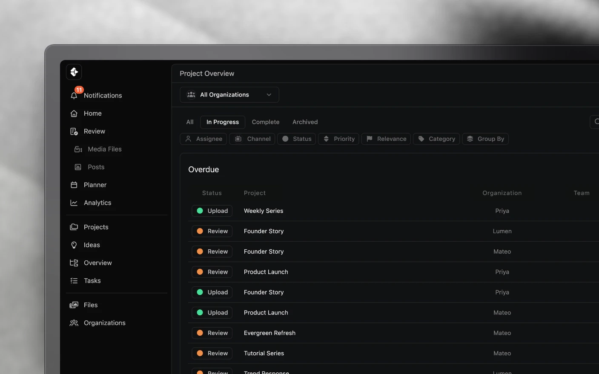Image resolution: width=599 pixels, height=374 pixels.
Task: Click the Home house icon
Action: (x=74, y=114)
